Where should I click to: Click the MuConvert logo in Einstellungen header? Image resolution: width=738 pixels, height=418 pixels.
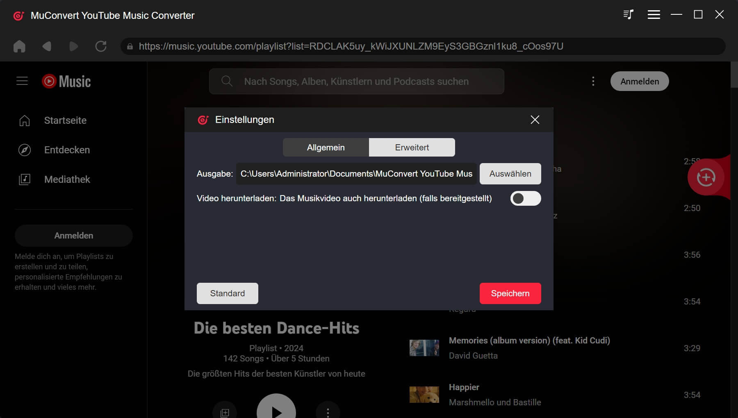203,120
